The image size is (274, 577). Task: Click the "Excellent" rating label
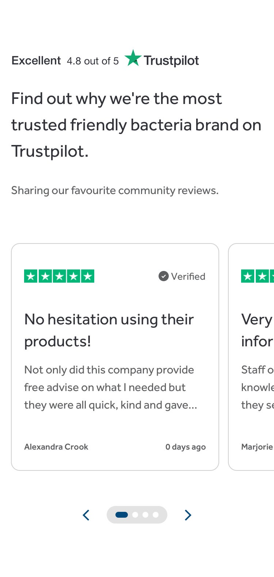tap(36, 60)
